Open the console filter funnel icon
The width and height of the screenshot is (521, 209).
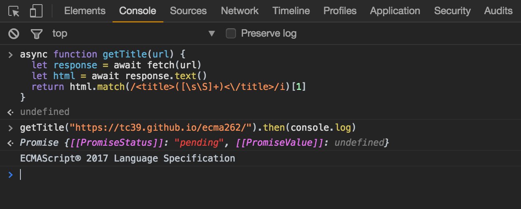(x=37, y=34)
